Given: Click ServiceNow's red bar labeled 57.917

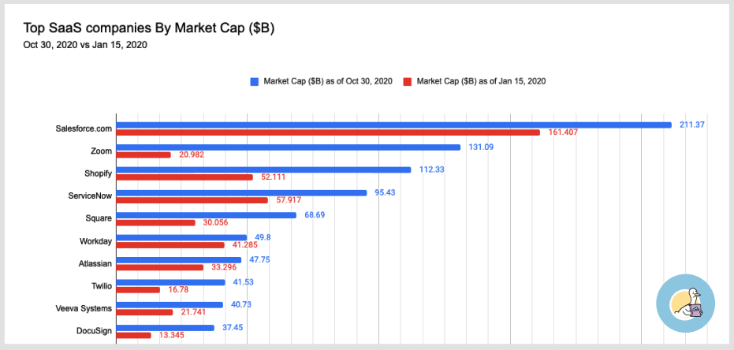Looking at the screenshot, I should [192, 200].
